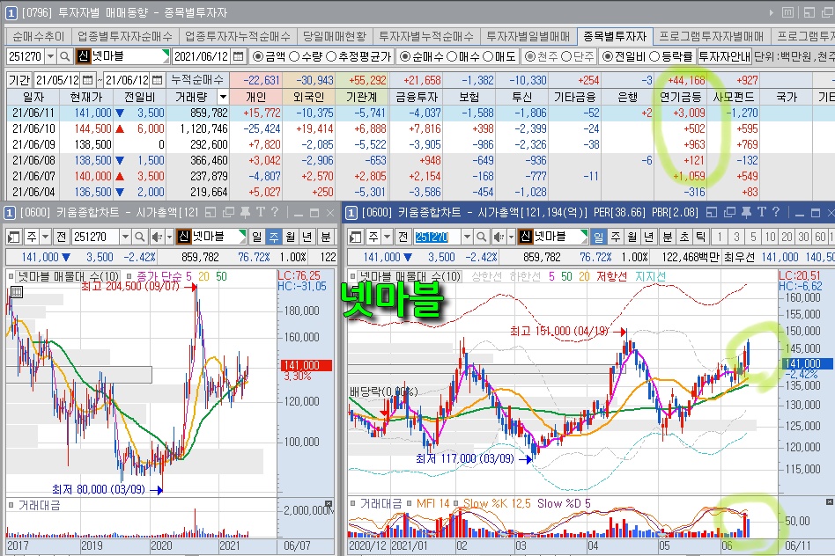Toggle right chart side panel icon

pyautogui.click(x=356, y=237)
